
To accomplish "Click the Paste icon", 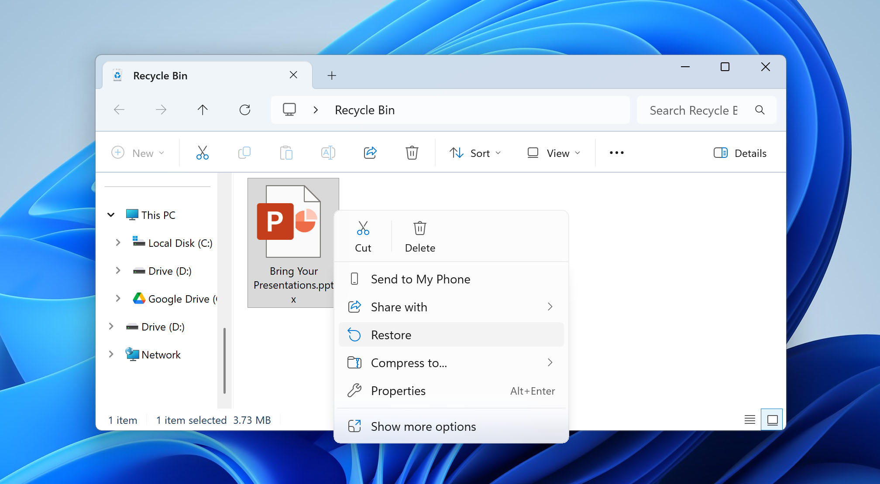I will tap(286, 153).
